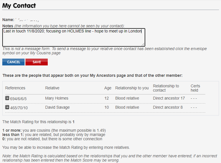The image size is (221, 163).
Task: Click the SAVE button
Action: [x=37, y=62]
